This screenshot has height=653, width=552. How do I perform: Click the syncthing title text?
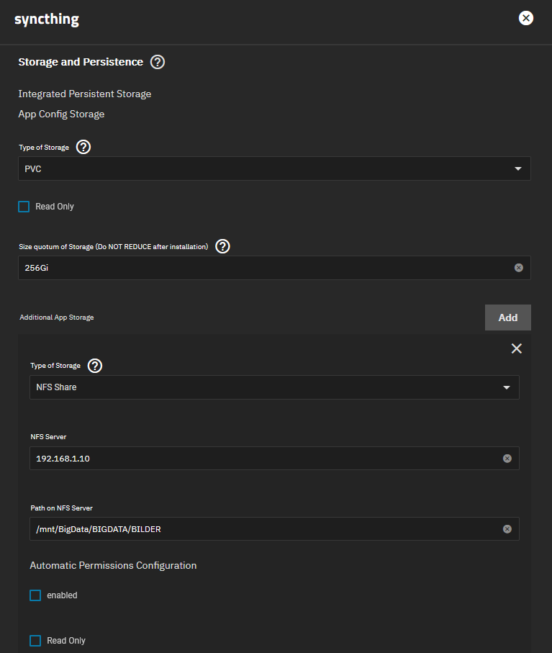tap(47, 19)
